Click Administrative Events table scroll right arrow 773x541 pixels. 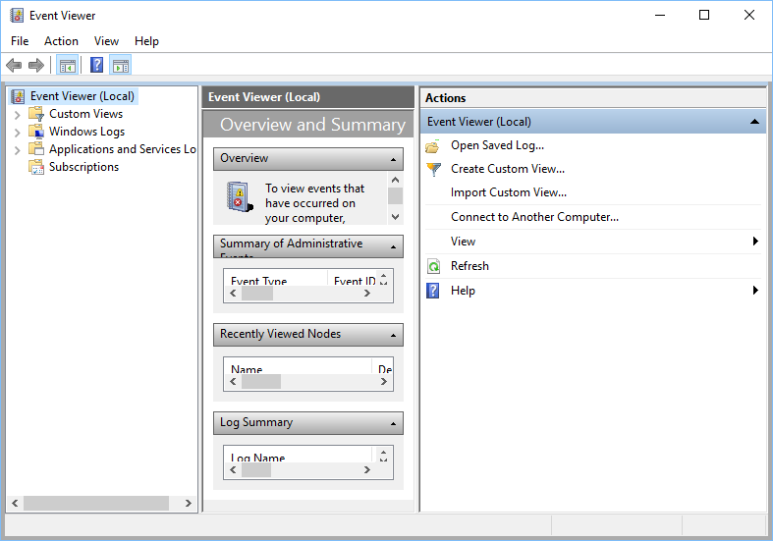click(x=366, y=294)
